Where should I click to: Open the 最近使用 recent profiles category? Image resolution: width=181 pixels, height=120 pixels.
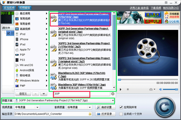[31, 13]
